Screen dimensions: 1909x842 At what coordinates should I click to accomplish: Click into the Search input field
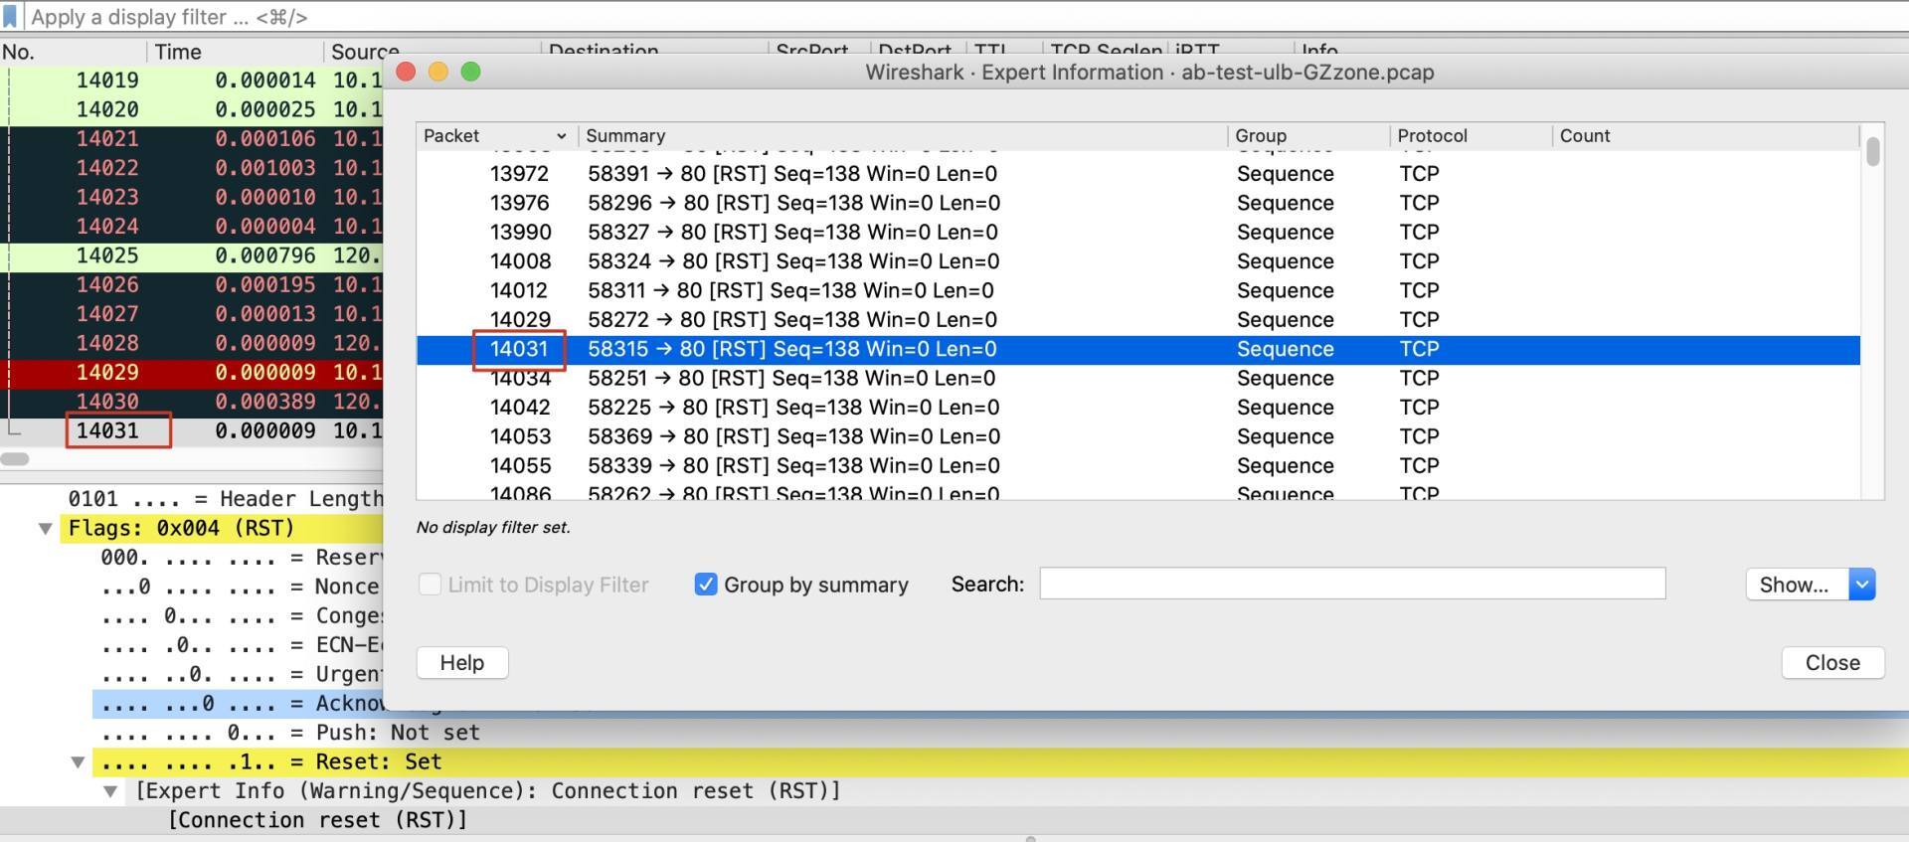pos(1352,584)
